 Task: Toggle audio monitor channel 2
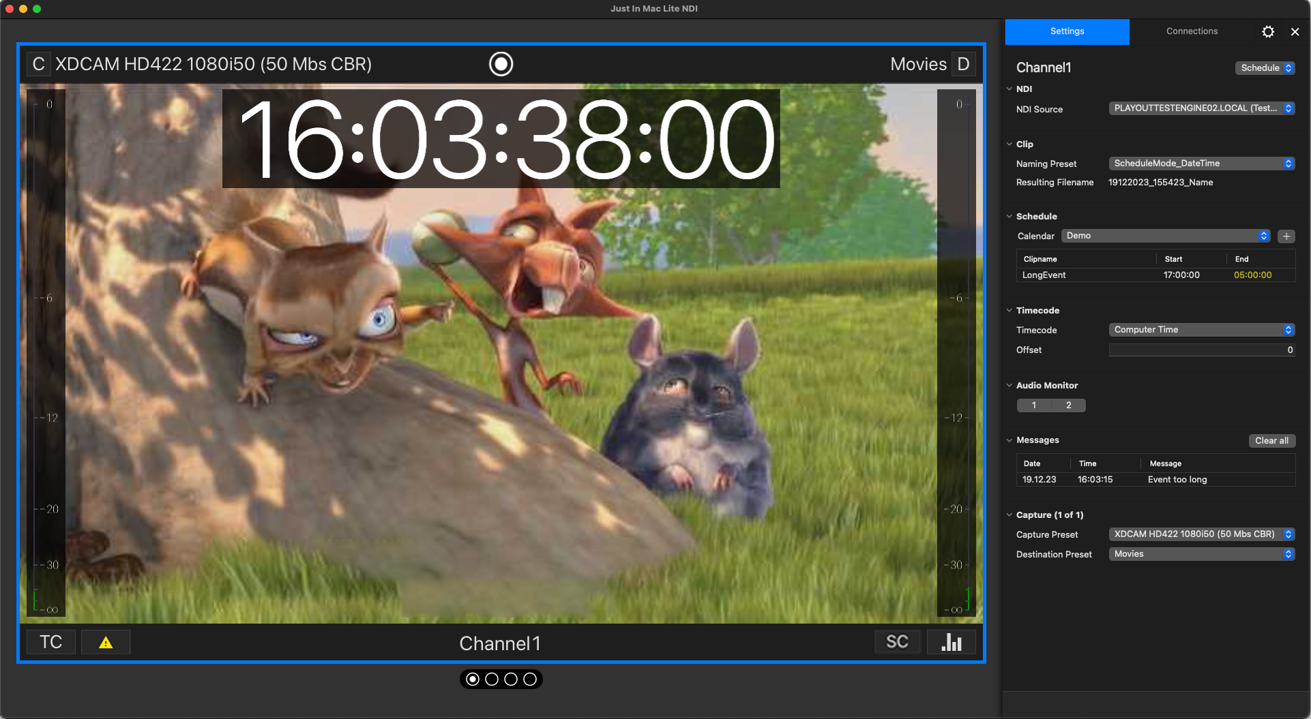pos(1069,406)
